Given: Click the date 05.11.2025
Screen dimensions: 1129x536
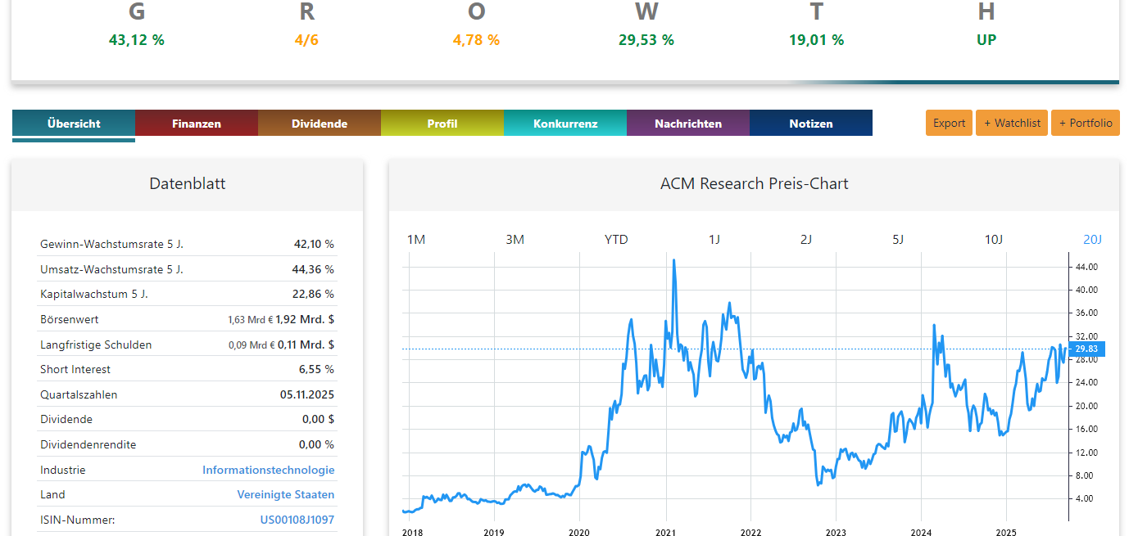Looking at the screenshot, I should [307, 394].
